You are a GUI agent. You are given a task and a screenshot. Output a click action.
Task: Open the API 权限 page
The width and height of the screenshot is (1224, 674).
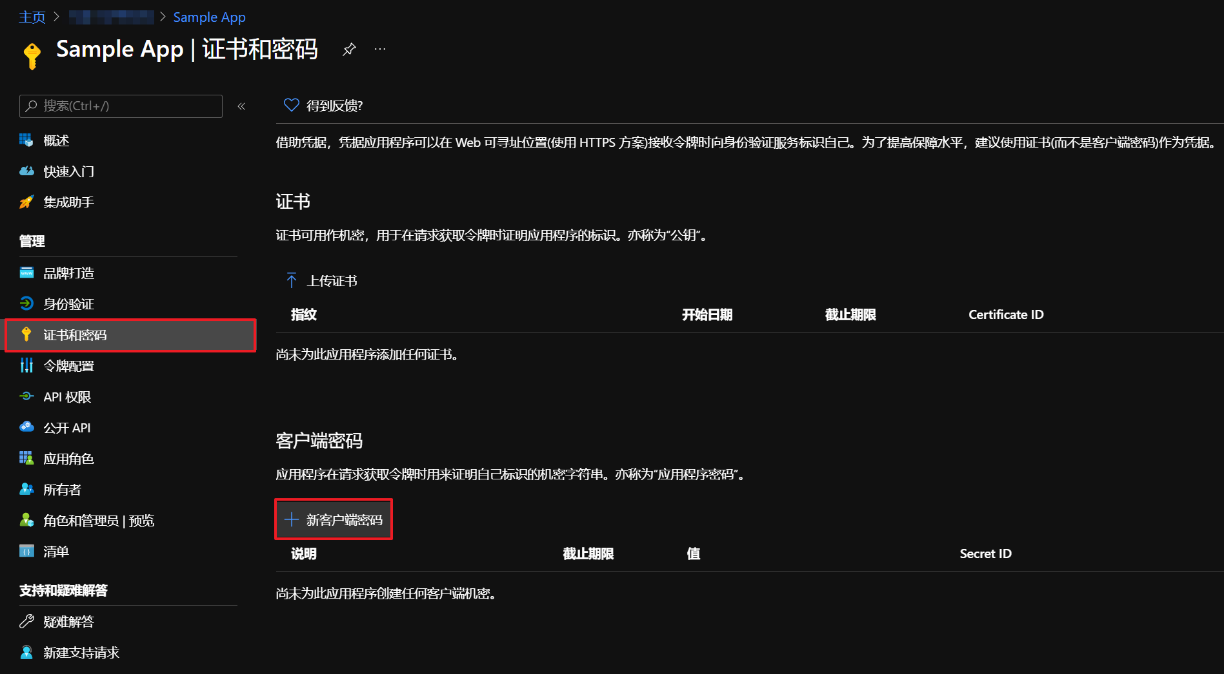pyautogui.click(x=67, y=397)
